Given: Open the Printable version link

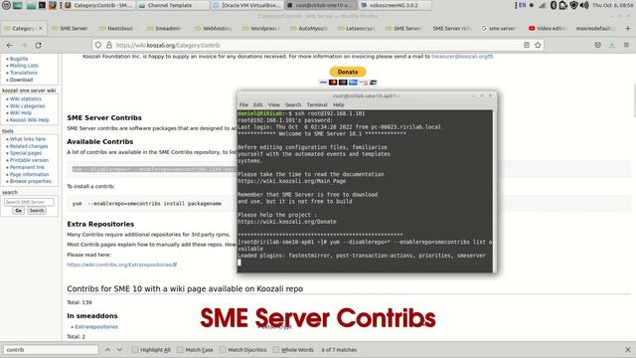Looking at the screenshot, I should coord(29,160).
